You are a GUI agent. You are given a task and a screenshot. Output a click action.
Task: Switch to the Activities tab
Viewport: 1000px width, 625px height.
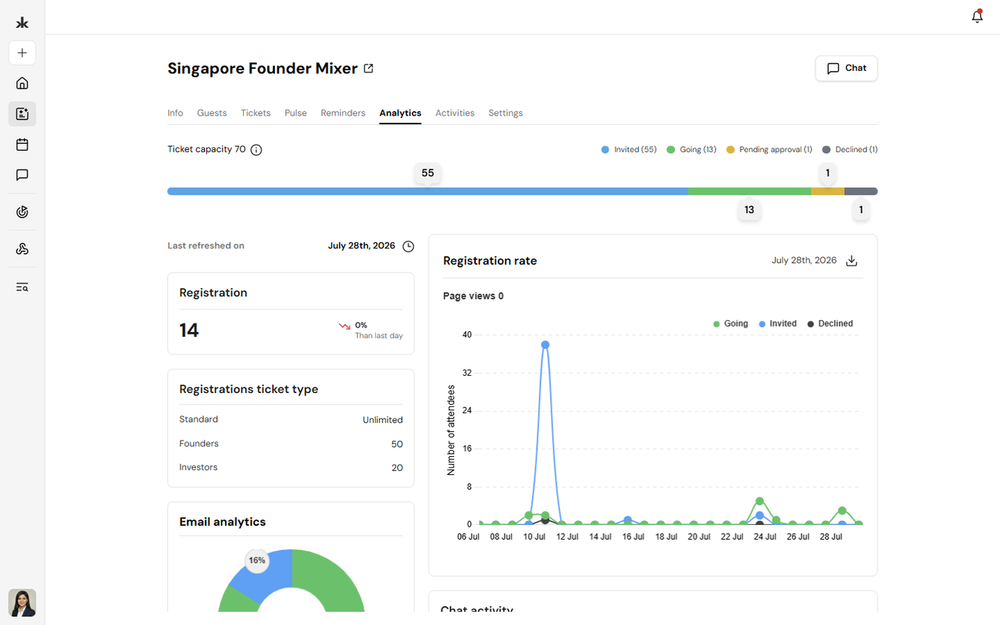(455, 113)
